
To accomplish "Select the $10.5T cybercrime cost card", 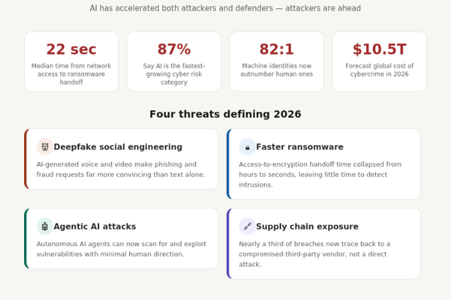I will 380,61.
